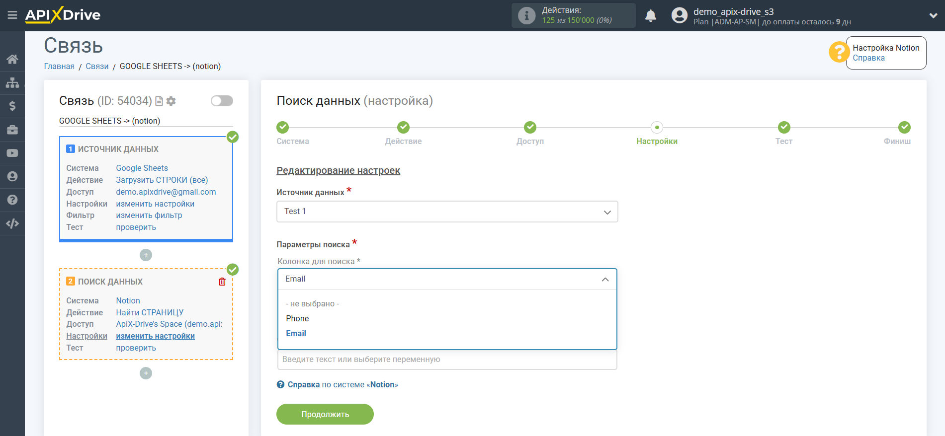Open the Google Sheets system link
945x436 pixels.
pos(142,168)
